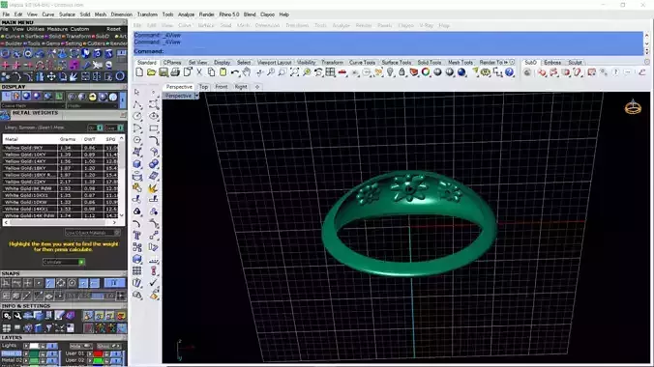The height and width of the screenshot is (367, 654).
Task: Click the Move four-arrow icon in Main Menu
Action: tap(51, 76)
